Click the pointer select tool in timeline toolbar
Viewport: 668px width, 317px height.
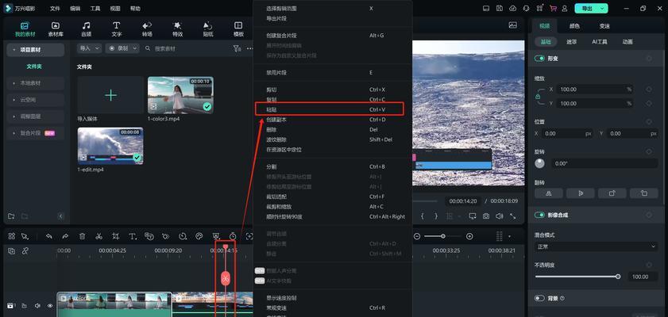click(x=25, y=236)
